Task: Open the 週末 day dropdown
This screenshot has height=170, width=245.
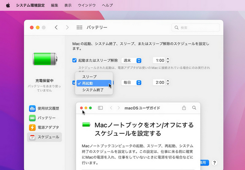Action: click(131, 60)
